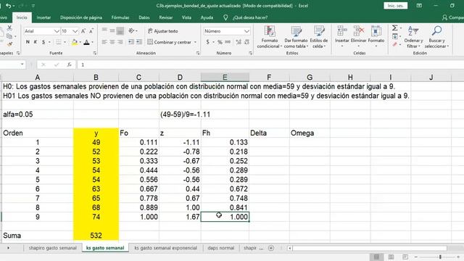Screen dimensions: 464x261
Task: Open the Datos ribbon tab
Action: (144, 17)
